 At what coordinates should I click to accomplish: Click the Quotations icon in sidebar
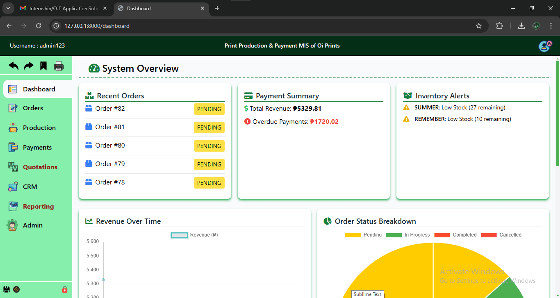point(13,167)
